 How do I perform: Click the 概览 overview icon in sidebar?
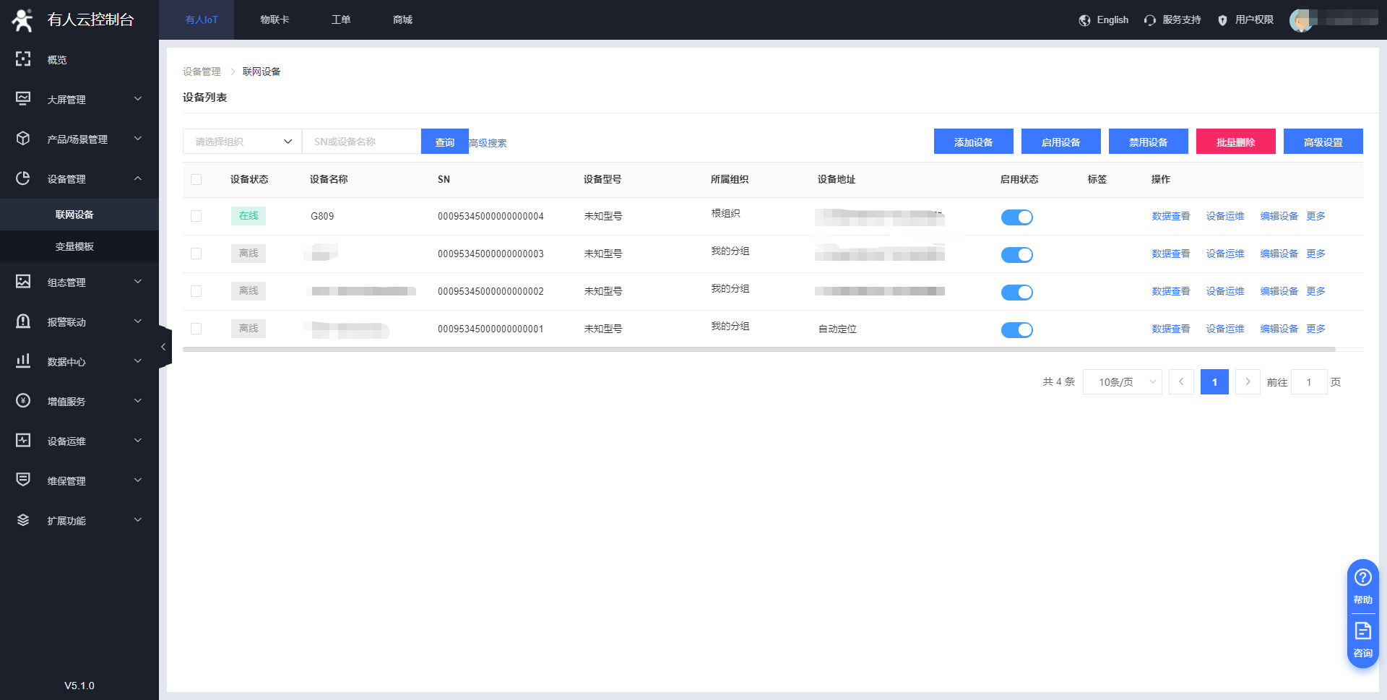(23, 59)
